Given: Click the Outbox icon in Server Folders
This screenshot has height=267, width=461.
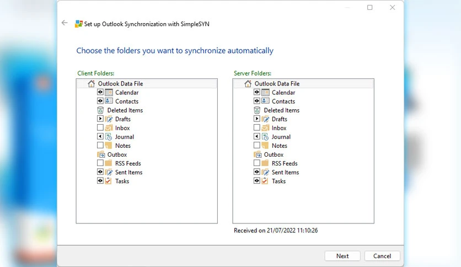Looking at the screenshot, I should coord(258,154).
